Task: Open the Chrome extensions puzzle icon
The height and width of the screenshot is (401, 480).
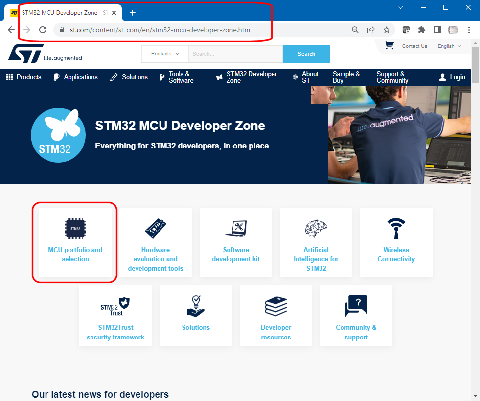Action: (x=422, y=30)
